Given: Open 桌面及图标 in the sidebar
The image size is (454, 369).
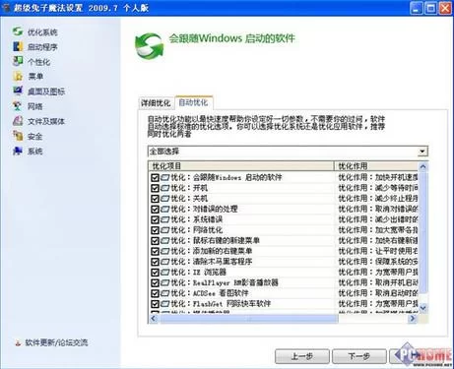Looking at the screenshot, I should (46, 92).
